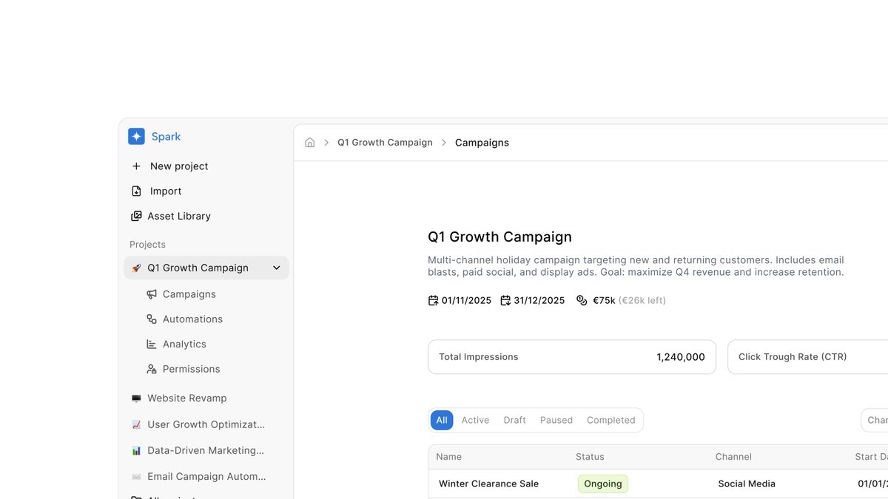The width and height of the screenshot is (888, 499).
Task: Select the All filter tab
Action: pyautogui.click(x=442, y=420)
